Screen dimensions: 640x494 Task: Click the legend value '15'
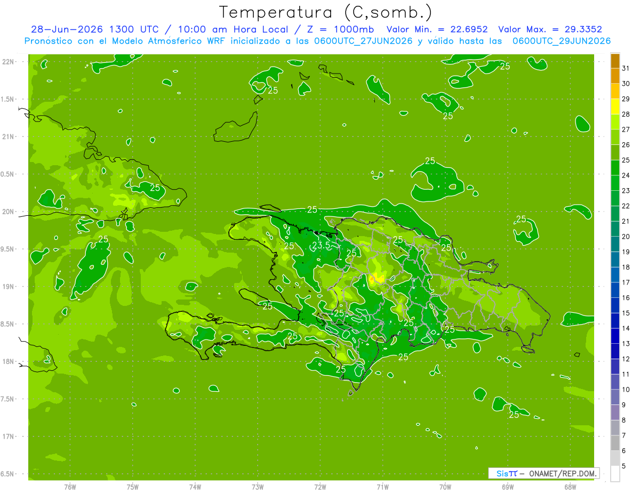[626, 313]
